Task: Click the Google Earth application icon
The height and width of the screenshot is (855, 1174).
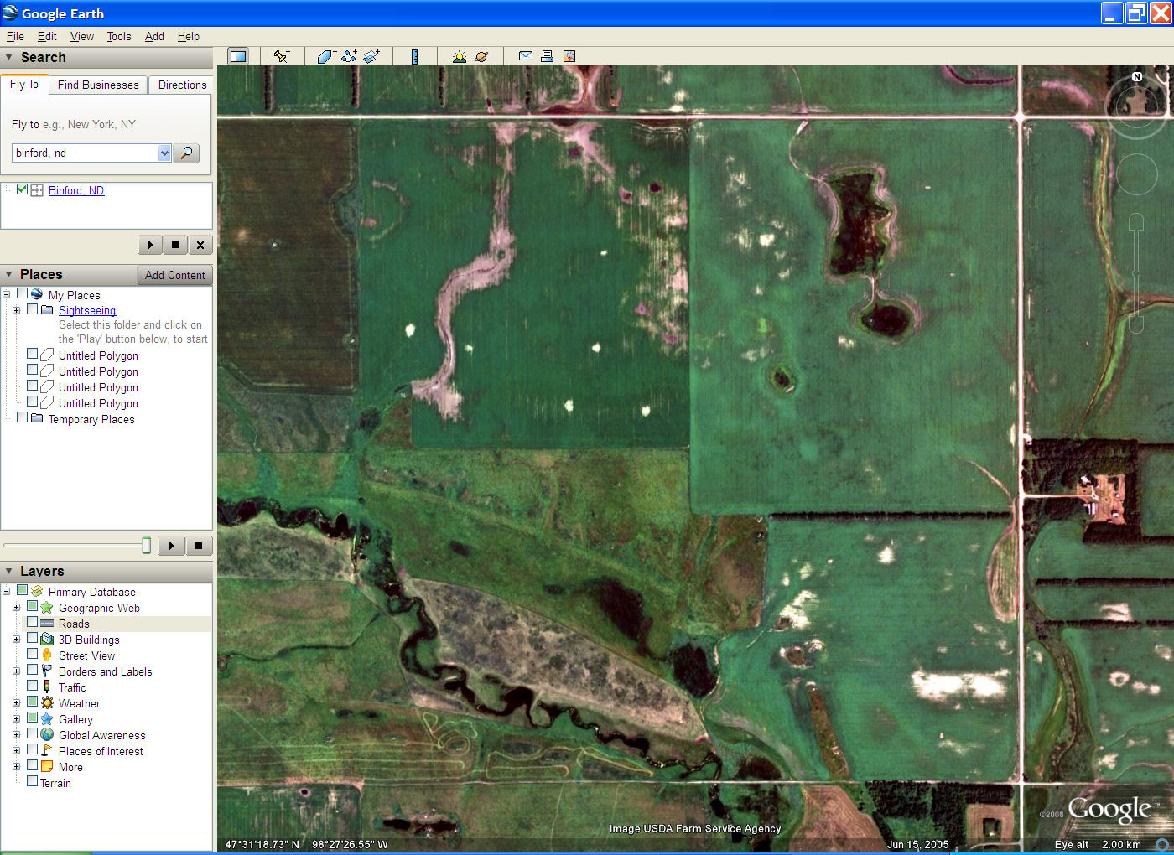Action: [10, 13]
